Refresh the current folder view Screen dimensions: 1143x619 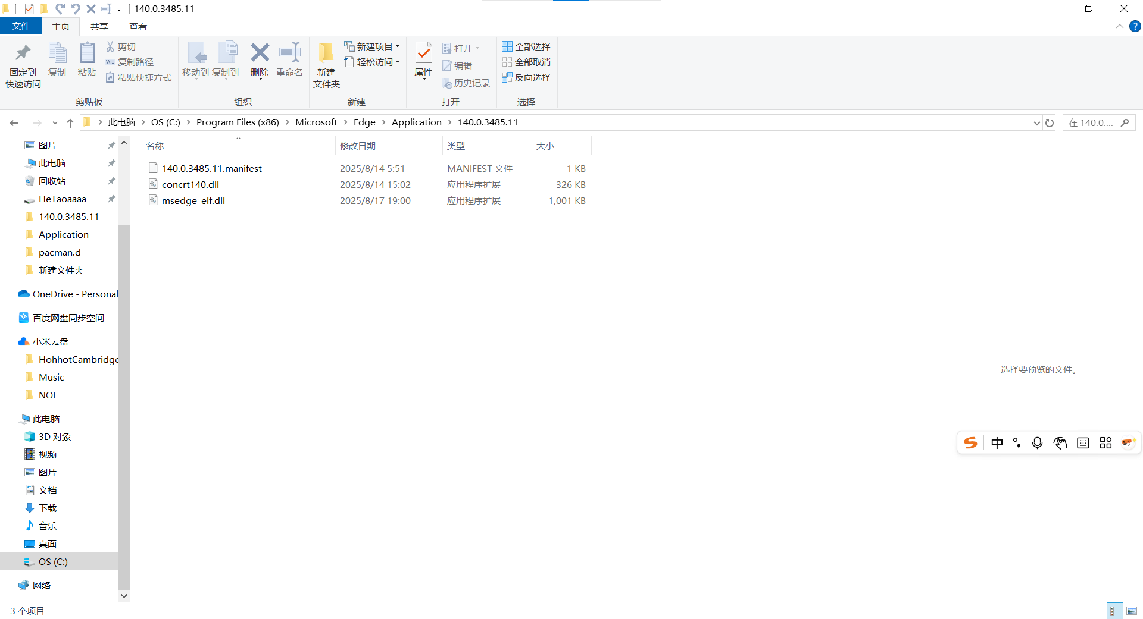1050,122
